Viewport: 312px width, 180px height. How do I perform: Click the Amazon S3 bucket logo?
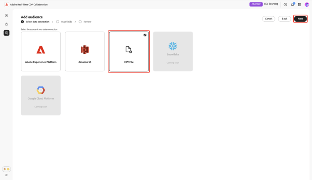[x=85, y=50]
